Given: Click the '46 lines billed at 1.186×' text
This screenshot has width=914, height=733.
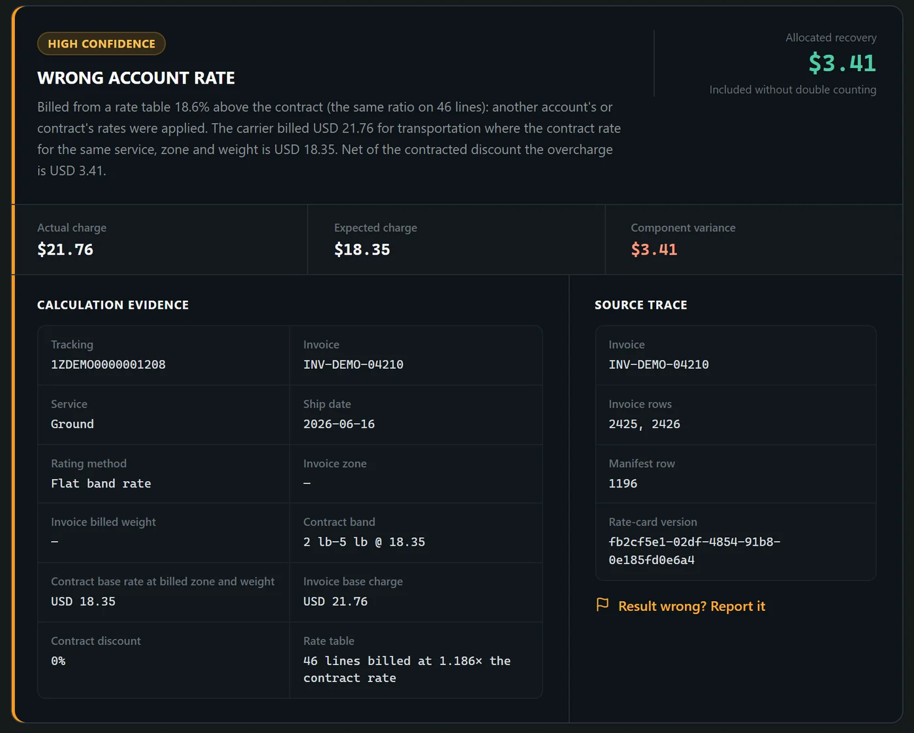Looking at the screenshot, I should (x=407, y=669).
